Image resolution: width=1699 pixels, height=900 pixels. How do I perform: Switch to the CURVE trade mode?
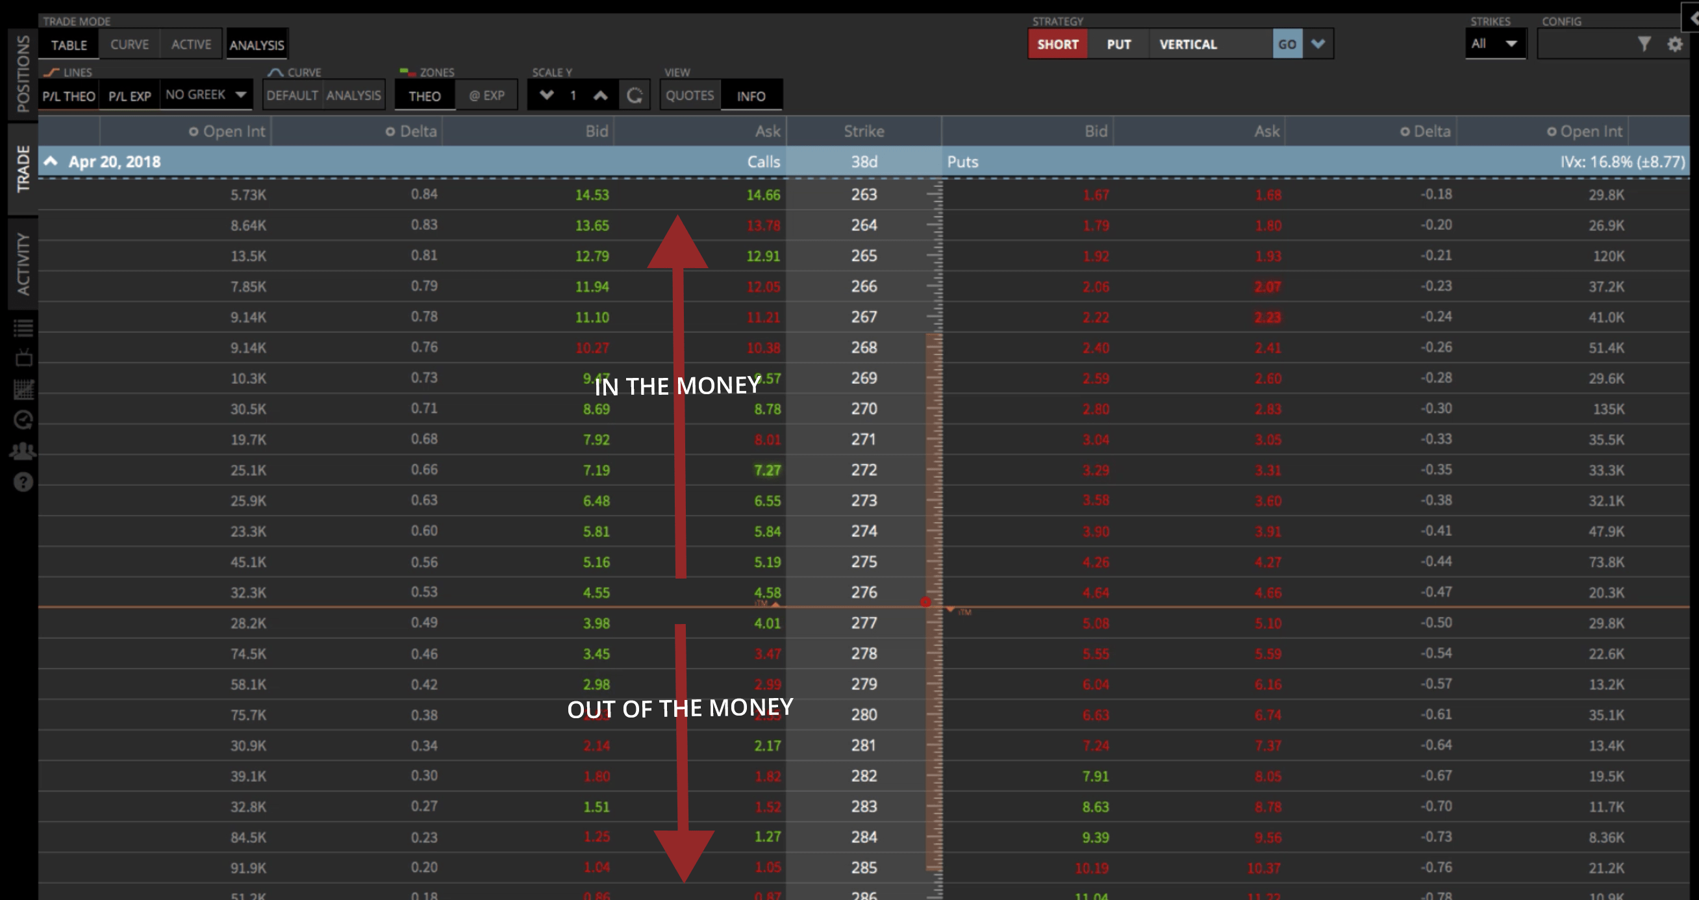pos(129,44)
